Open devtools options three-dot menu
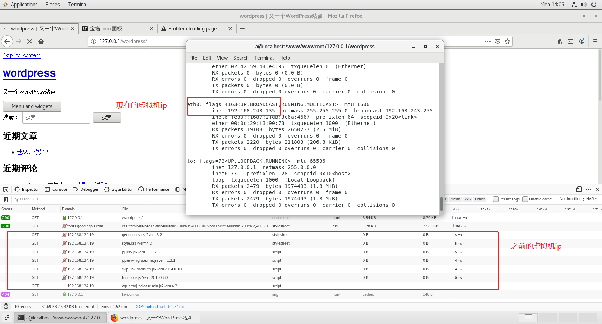The image size is (602, 324). pyautogui.click(x=588, y=189)
